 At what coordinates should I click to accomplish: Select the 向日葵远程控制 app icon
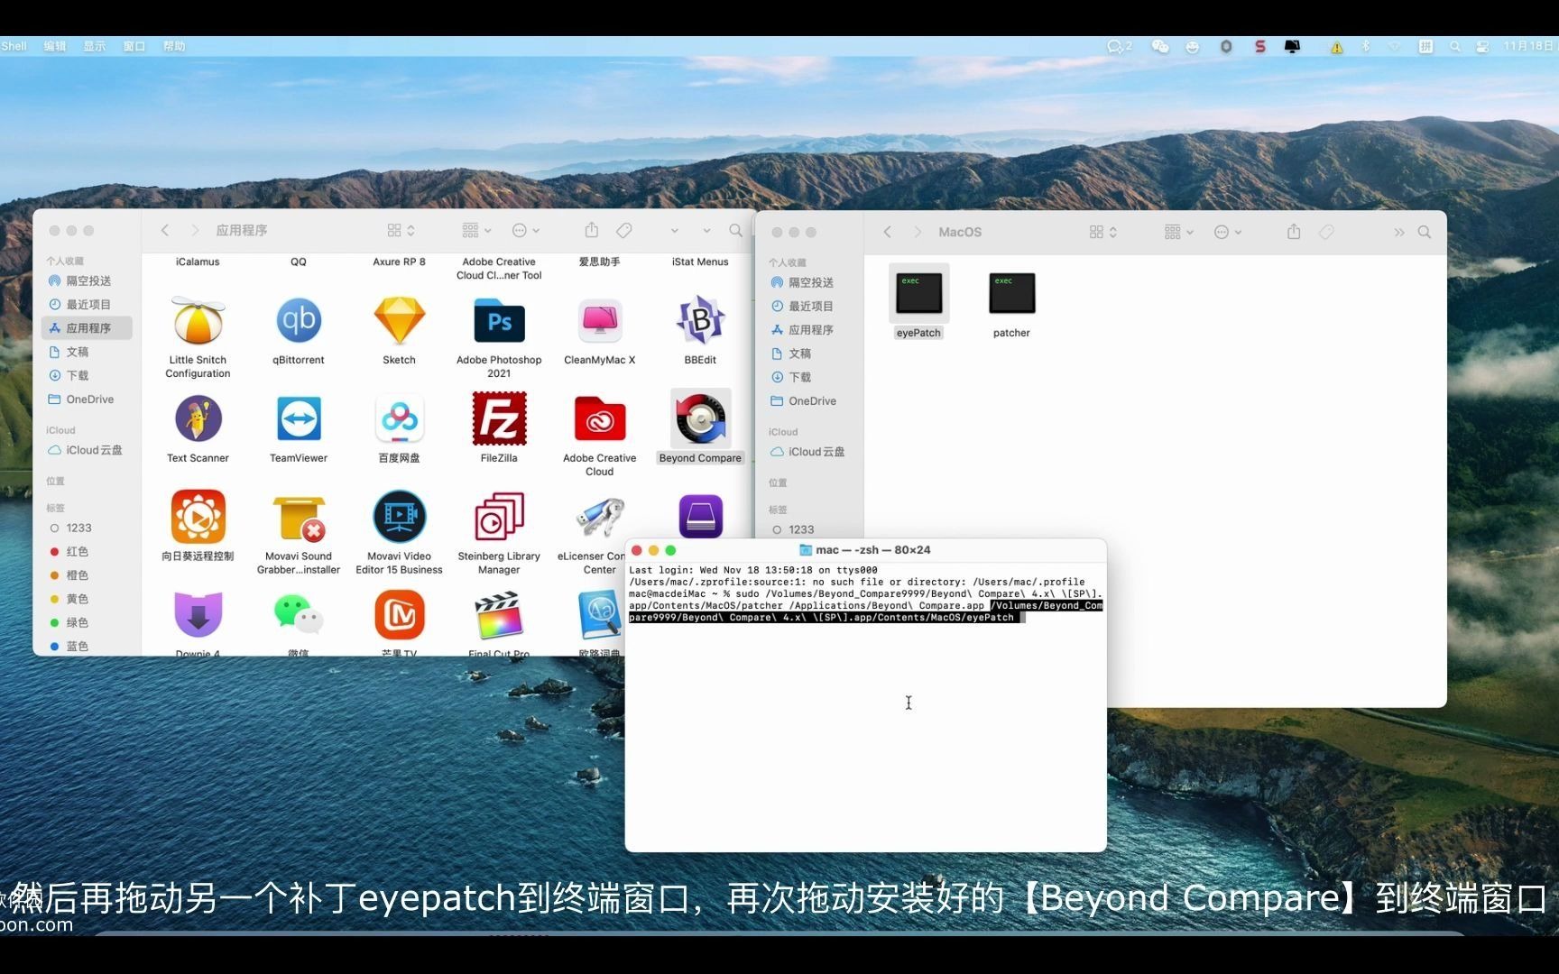(x=198, y=517)
